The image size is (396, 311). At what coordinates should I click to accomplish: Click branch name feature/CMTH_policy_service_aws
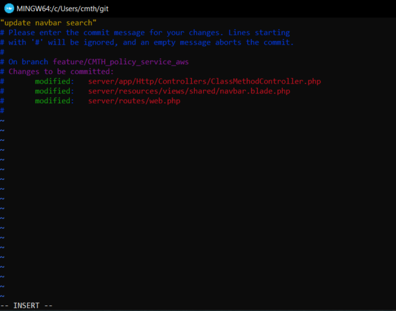(121, 62)
